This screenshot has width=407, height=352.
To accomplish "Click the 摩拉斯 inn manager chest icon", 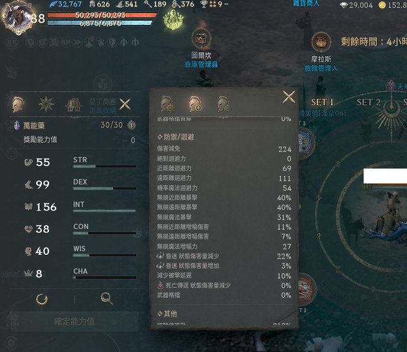I will pos(321,42).
